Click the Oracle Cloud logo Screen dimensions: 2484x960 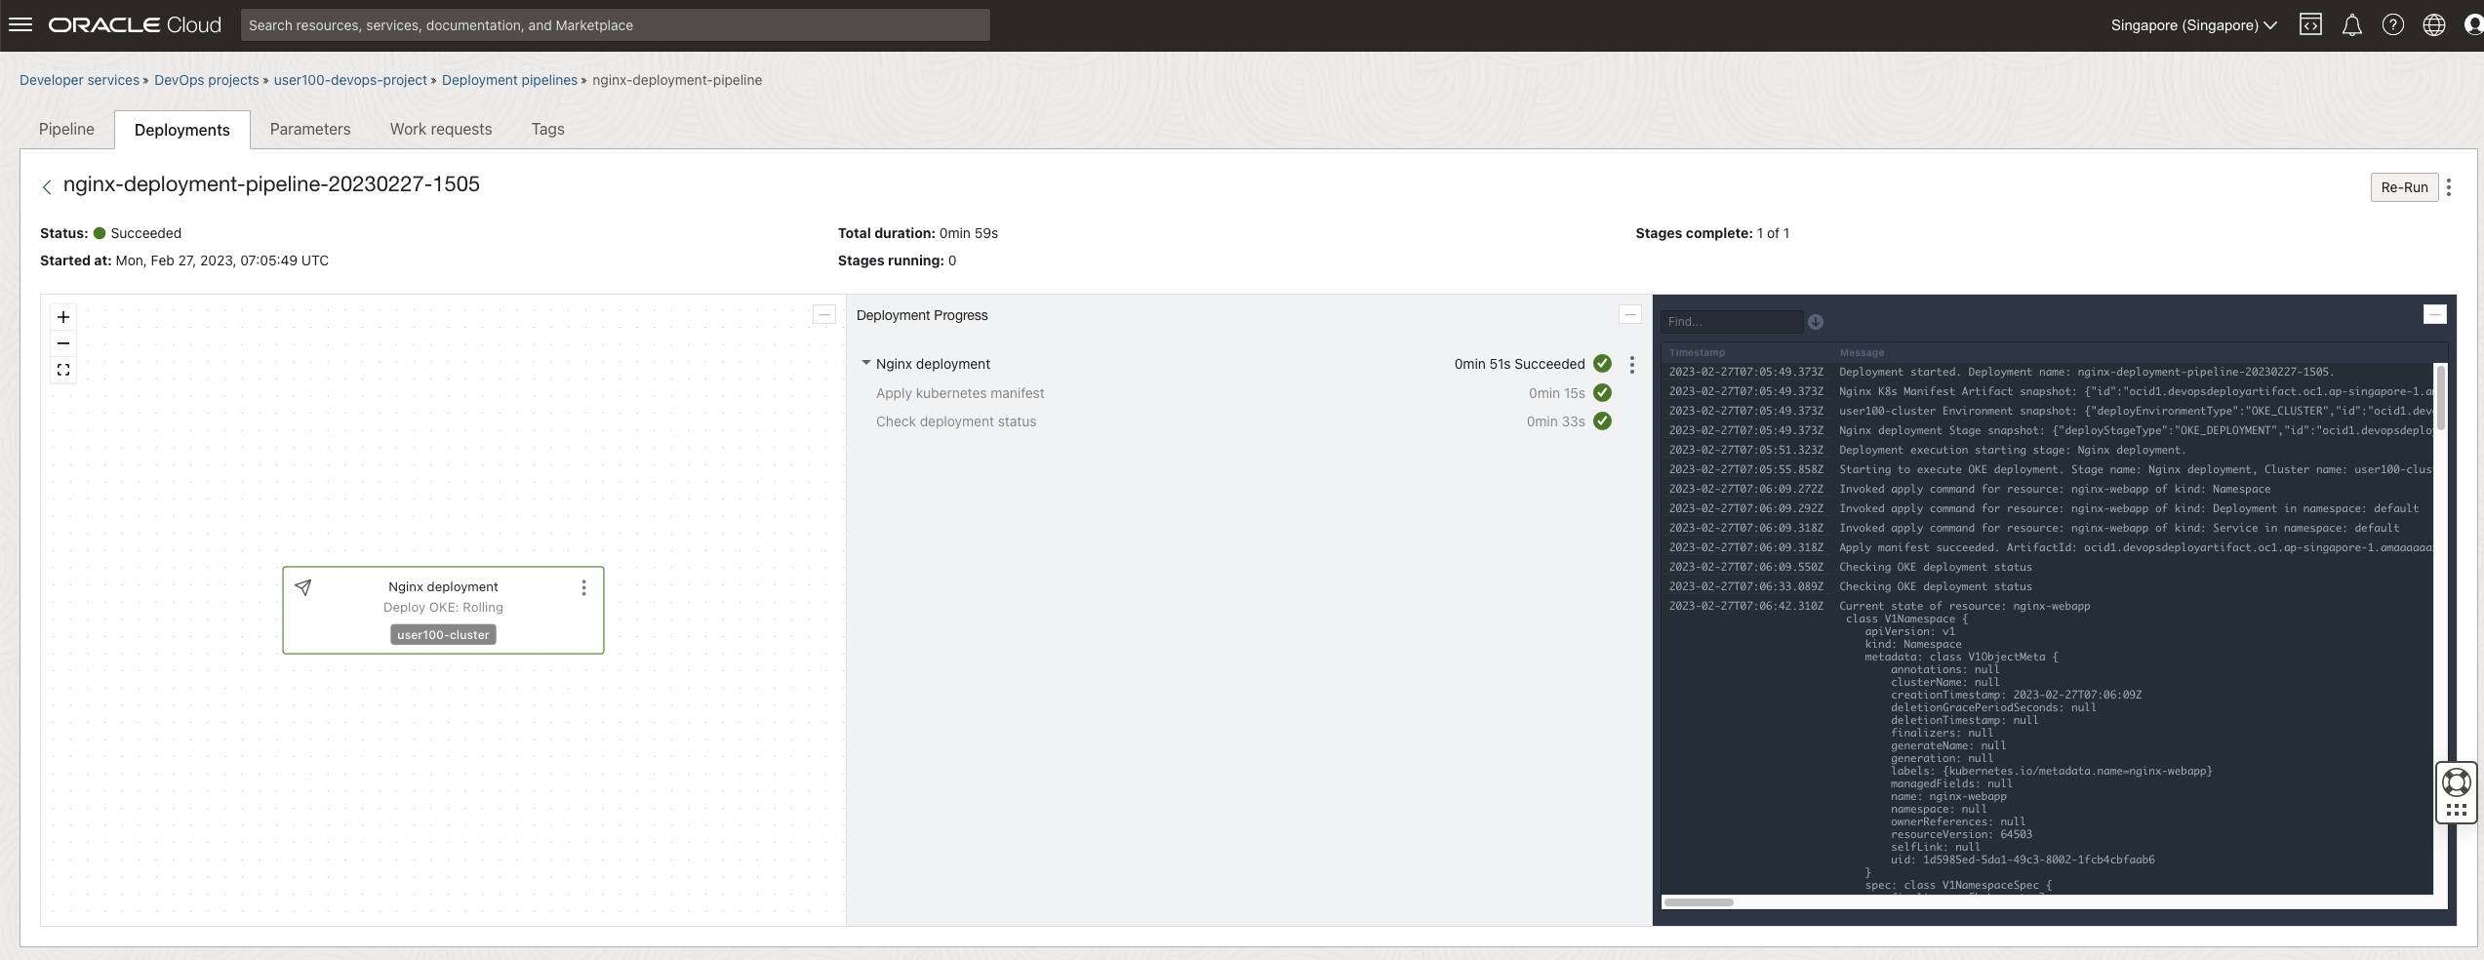click(136, 25)
